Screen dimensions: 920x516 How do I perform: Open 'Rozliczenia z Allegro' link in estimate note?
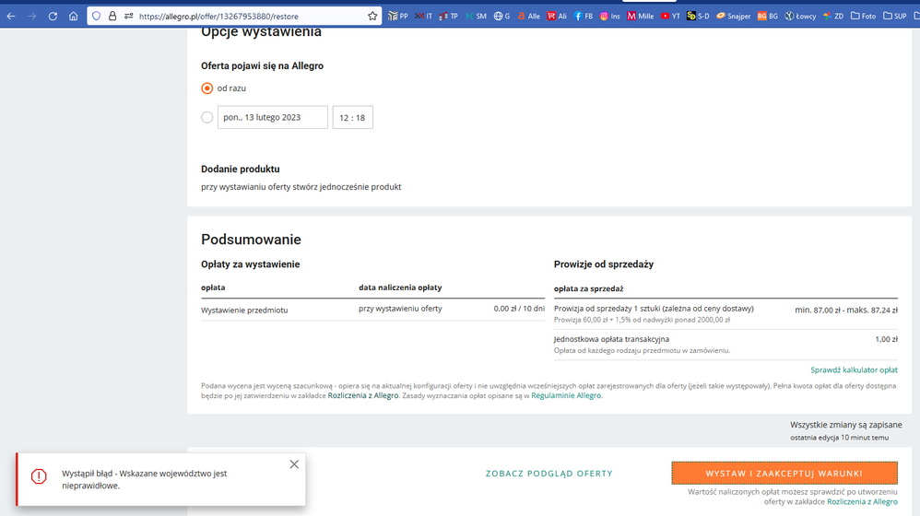pyautogui.click(x=363, y=396)
